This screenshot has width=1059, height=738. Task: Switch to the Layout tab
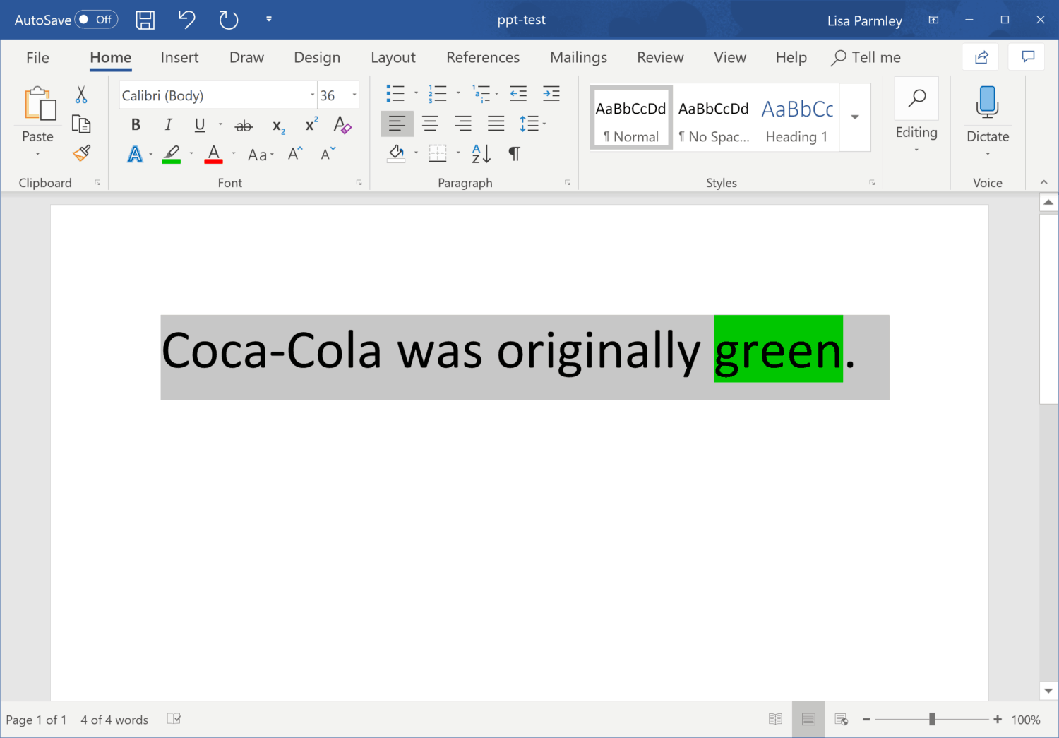(x=393, y=57)
